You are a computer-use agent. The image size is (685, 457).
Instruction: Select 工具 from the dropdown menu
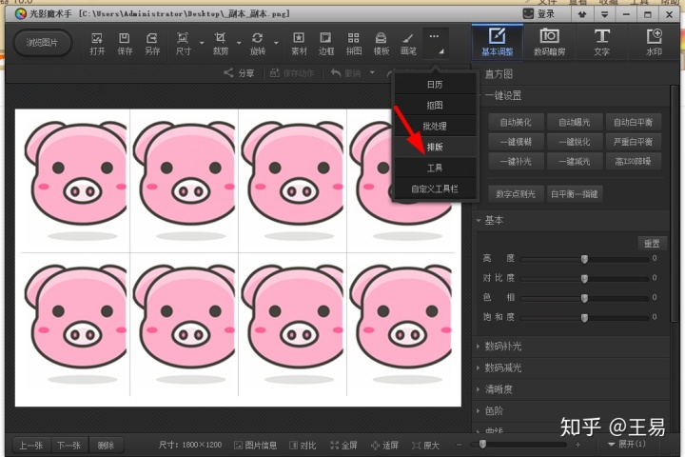coord(435,168)
